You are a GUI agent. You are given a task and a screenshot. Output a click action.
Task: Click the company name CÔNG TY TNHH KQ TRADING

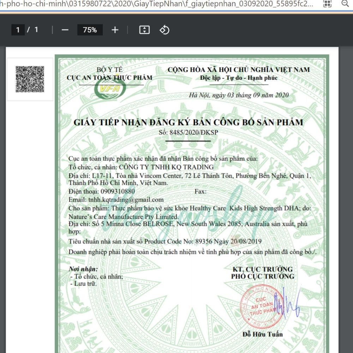pos(166,167)
